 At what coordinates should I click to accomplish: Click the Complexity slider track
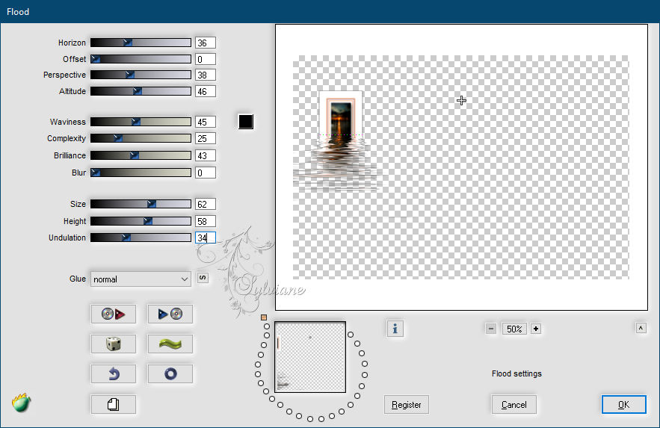tap(141, 138)
